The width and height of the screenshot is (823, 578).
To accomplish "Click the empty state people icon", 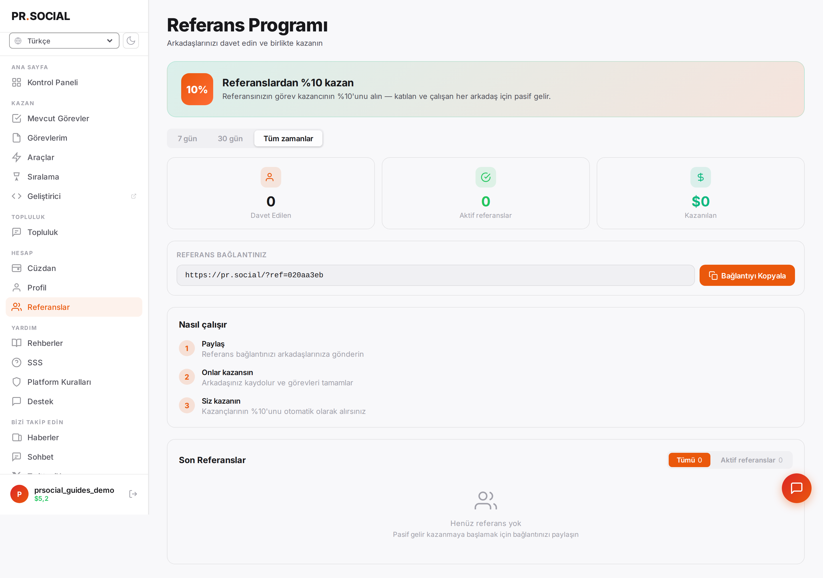I will 486,501.
